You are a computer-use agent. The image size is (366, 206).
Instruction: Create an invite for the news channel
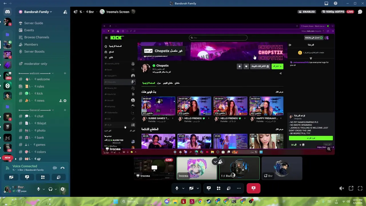pos(61,101)
